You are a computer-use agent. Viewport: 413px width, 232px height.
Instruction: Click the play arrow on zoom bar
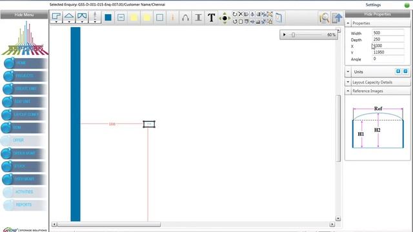pyautogui.click(x=284, y=35)
